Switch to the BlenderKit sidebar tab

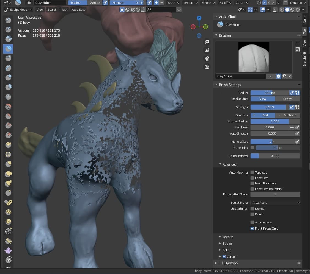click(x=304, y=59)
